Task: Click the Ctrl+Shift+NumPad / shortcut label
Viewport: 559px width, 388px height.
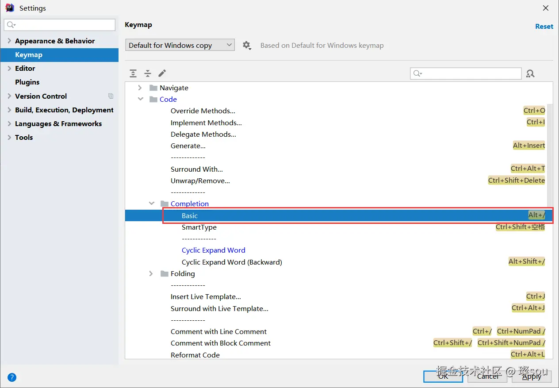Action: pos(511,342)
